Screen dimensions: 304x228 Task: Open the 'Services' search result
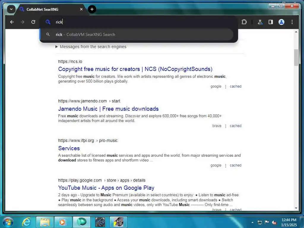point(69,148)
